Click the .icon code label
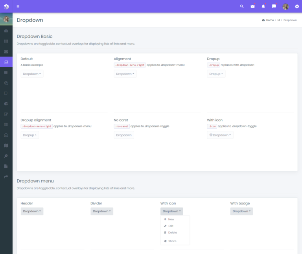Screen dimensions: 302x254 [212, 126]
